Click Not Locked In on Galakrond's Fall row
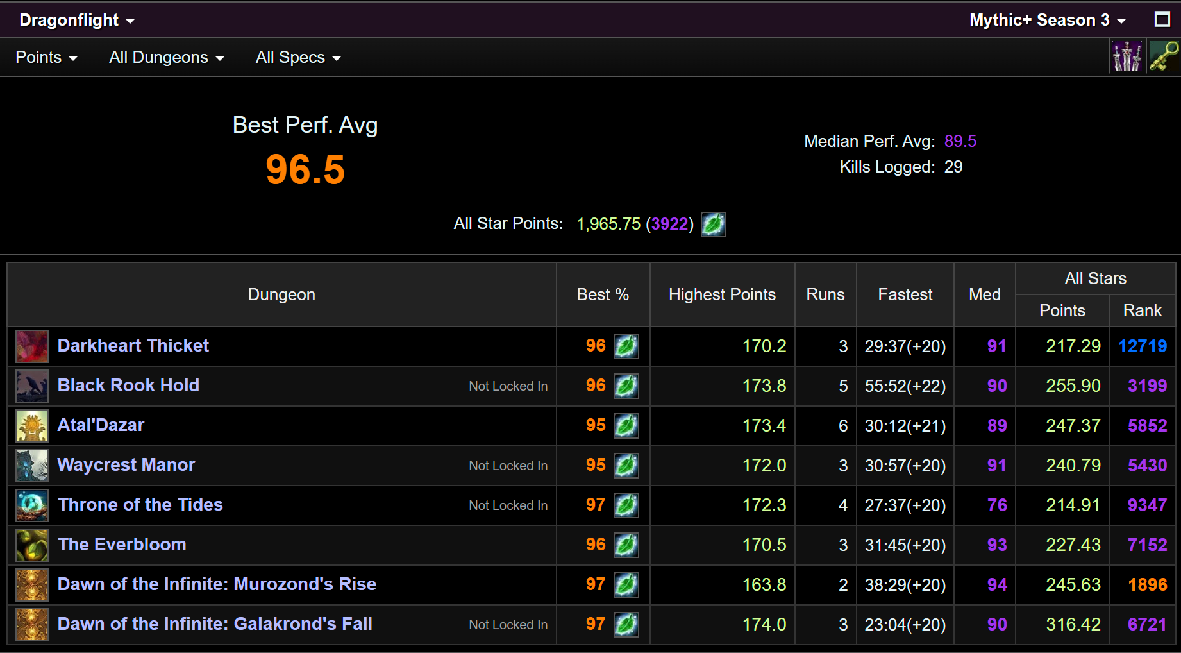The width and height of the screenshot is (1181, 653). click(508, 625)
